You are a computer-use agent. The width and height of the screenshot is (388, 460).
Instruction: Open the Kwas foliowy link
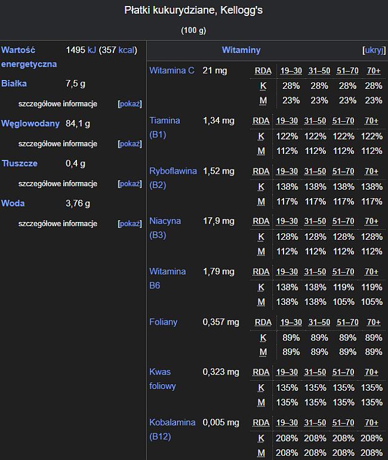162,379
